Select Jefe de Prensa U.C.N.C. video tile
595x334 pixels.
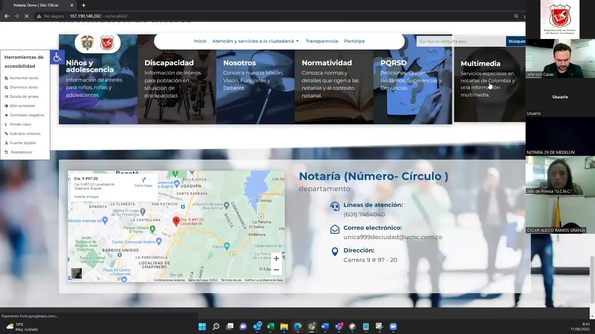[560, 175]
